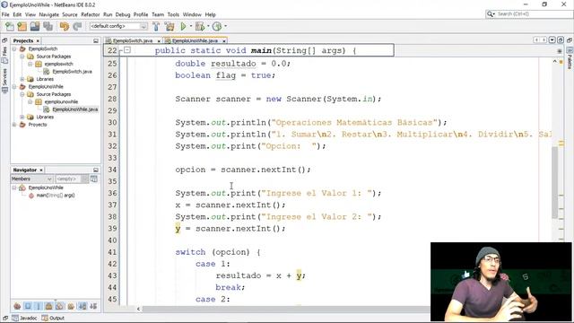Open the Palette side tab on right
This screenshot has width=574, height=323.
[x=570, y=58]
